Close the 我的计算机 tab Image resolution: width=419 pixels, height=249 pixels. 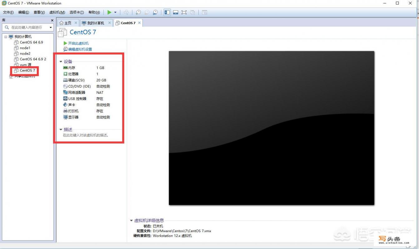(x=109, y=23)
